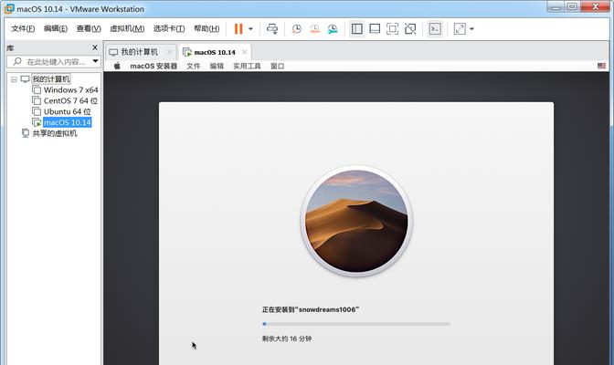The width and height of the screenshot is (614, 365).
Task: Send Ctrl+Alt+Del to the virtual machine
Action: click(x=272, y=28)
